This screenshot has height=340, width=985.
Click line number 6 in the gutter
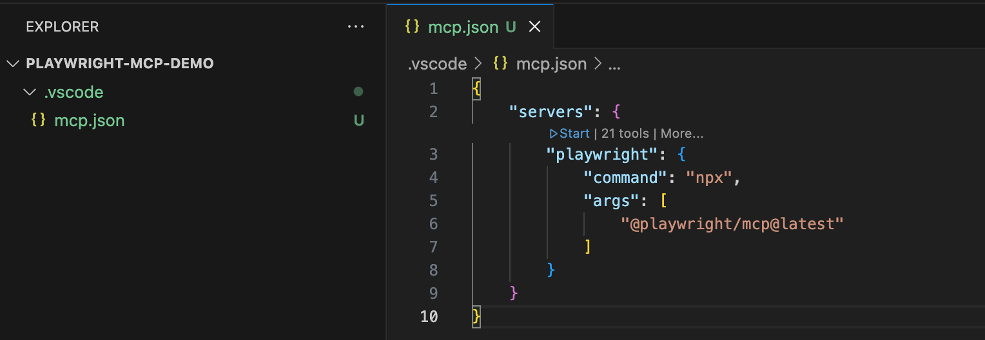(x=433, y=224)
